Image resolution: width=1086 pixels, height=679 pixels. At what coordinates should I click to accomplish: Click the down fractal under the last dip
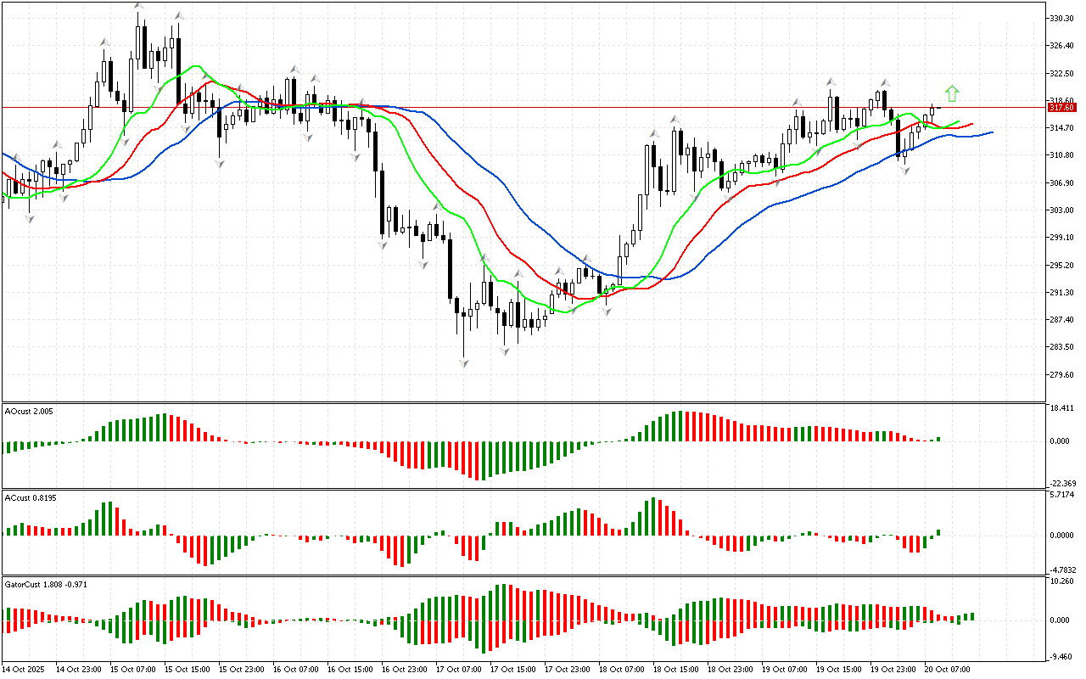point(904,171)
